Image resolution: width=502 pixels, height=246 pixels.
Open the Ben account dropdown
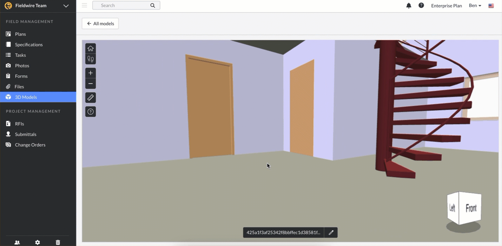click(475, 6)
